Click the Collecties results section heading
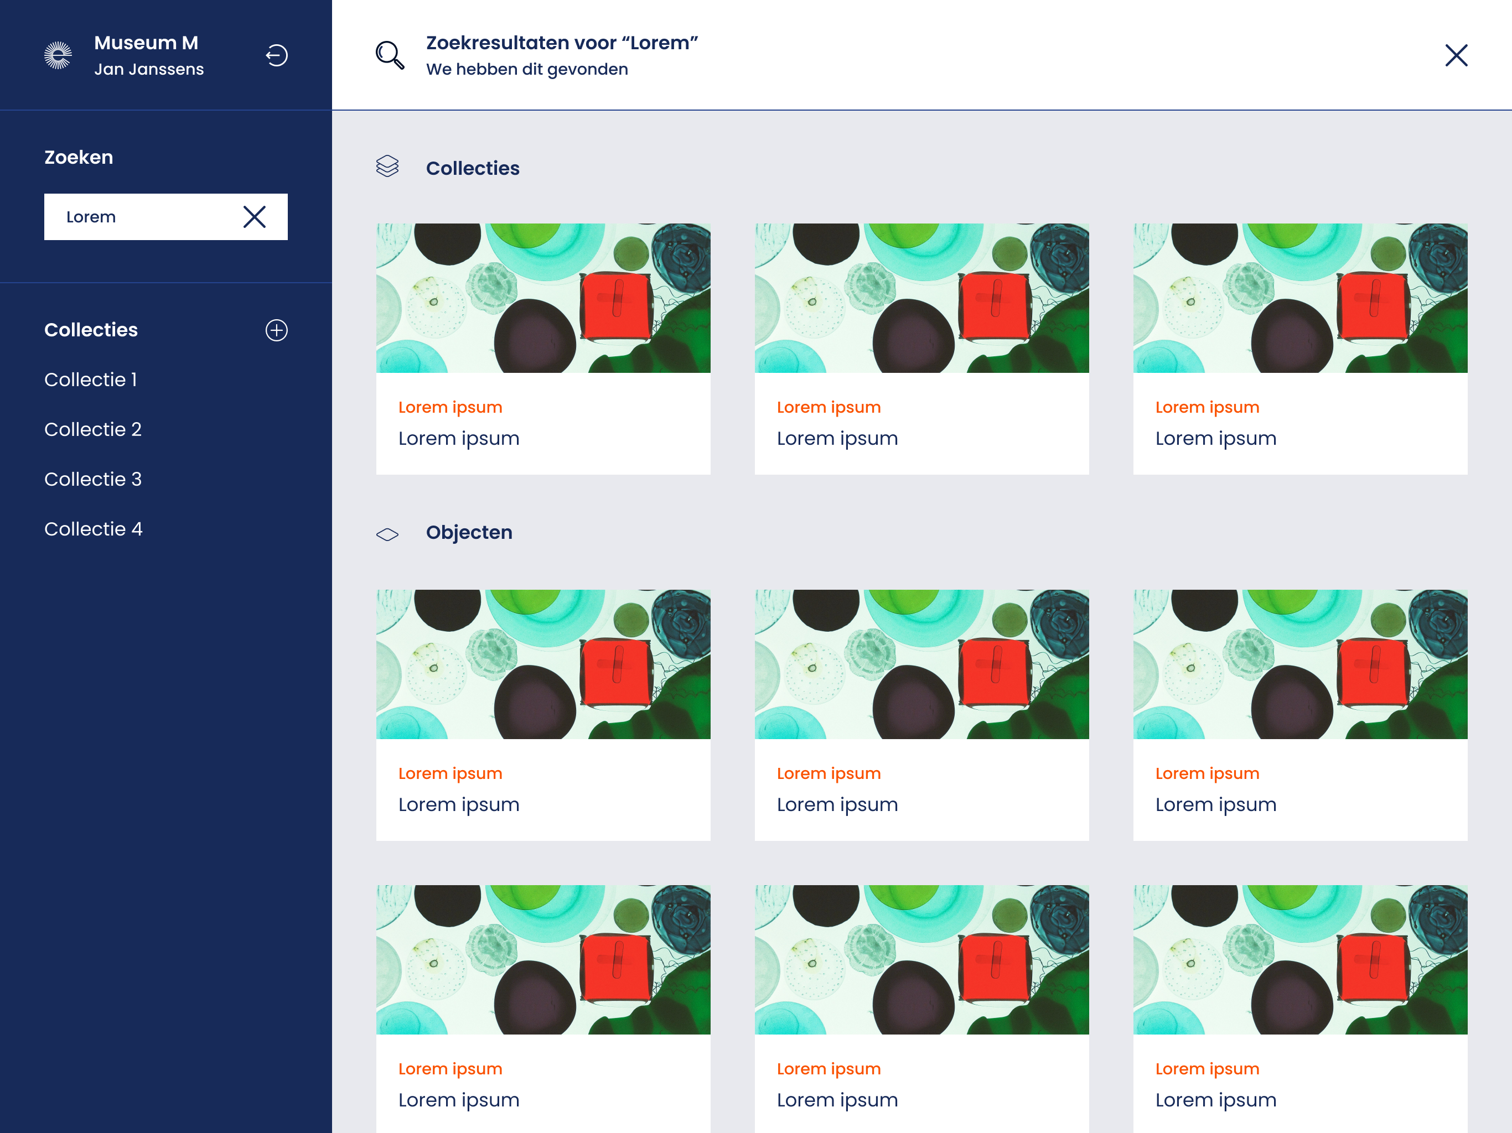Viewport: 1512px width, 1133px height. pyautogui.click(x=472, y=168)
